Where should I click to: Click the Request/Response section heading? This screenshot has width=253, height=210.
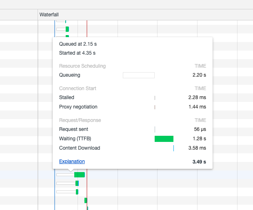click(80, 120)
